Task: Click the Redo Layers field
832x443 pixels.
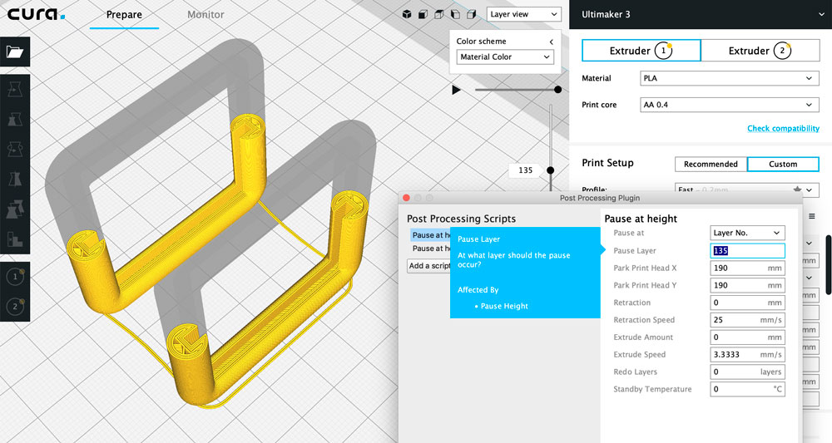Action: coord(747,372)
